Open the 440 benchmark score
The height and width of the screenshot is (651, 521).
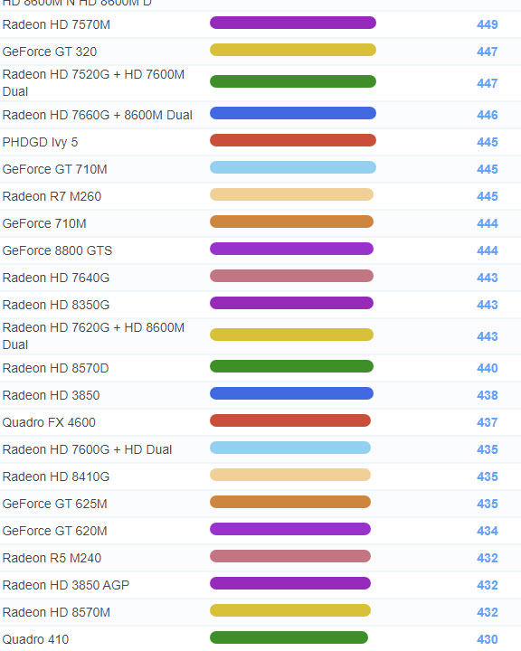click(x=488, y=368)
